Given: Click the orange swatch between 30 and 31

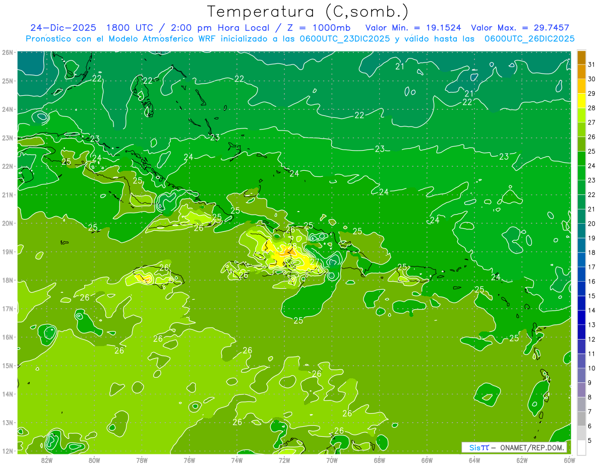Looking at the screenshot, I should click(x=581, y=72).
